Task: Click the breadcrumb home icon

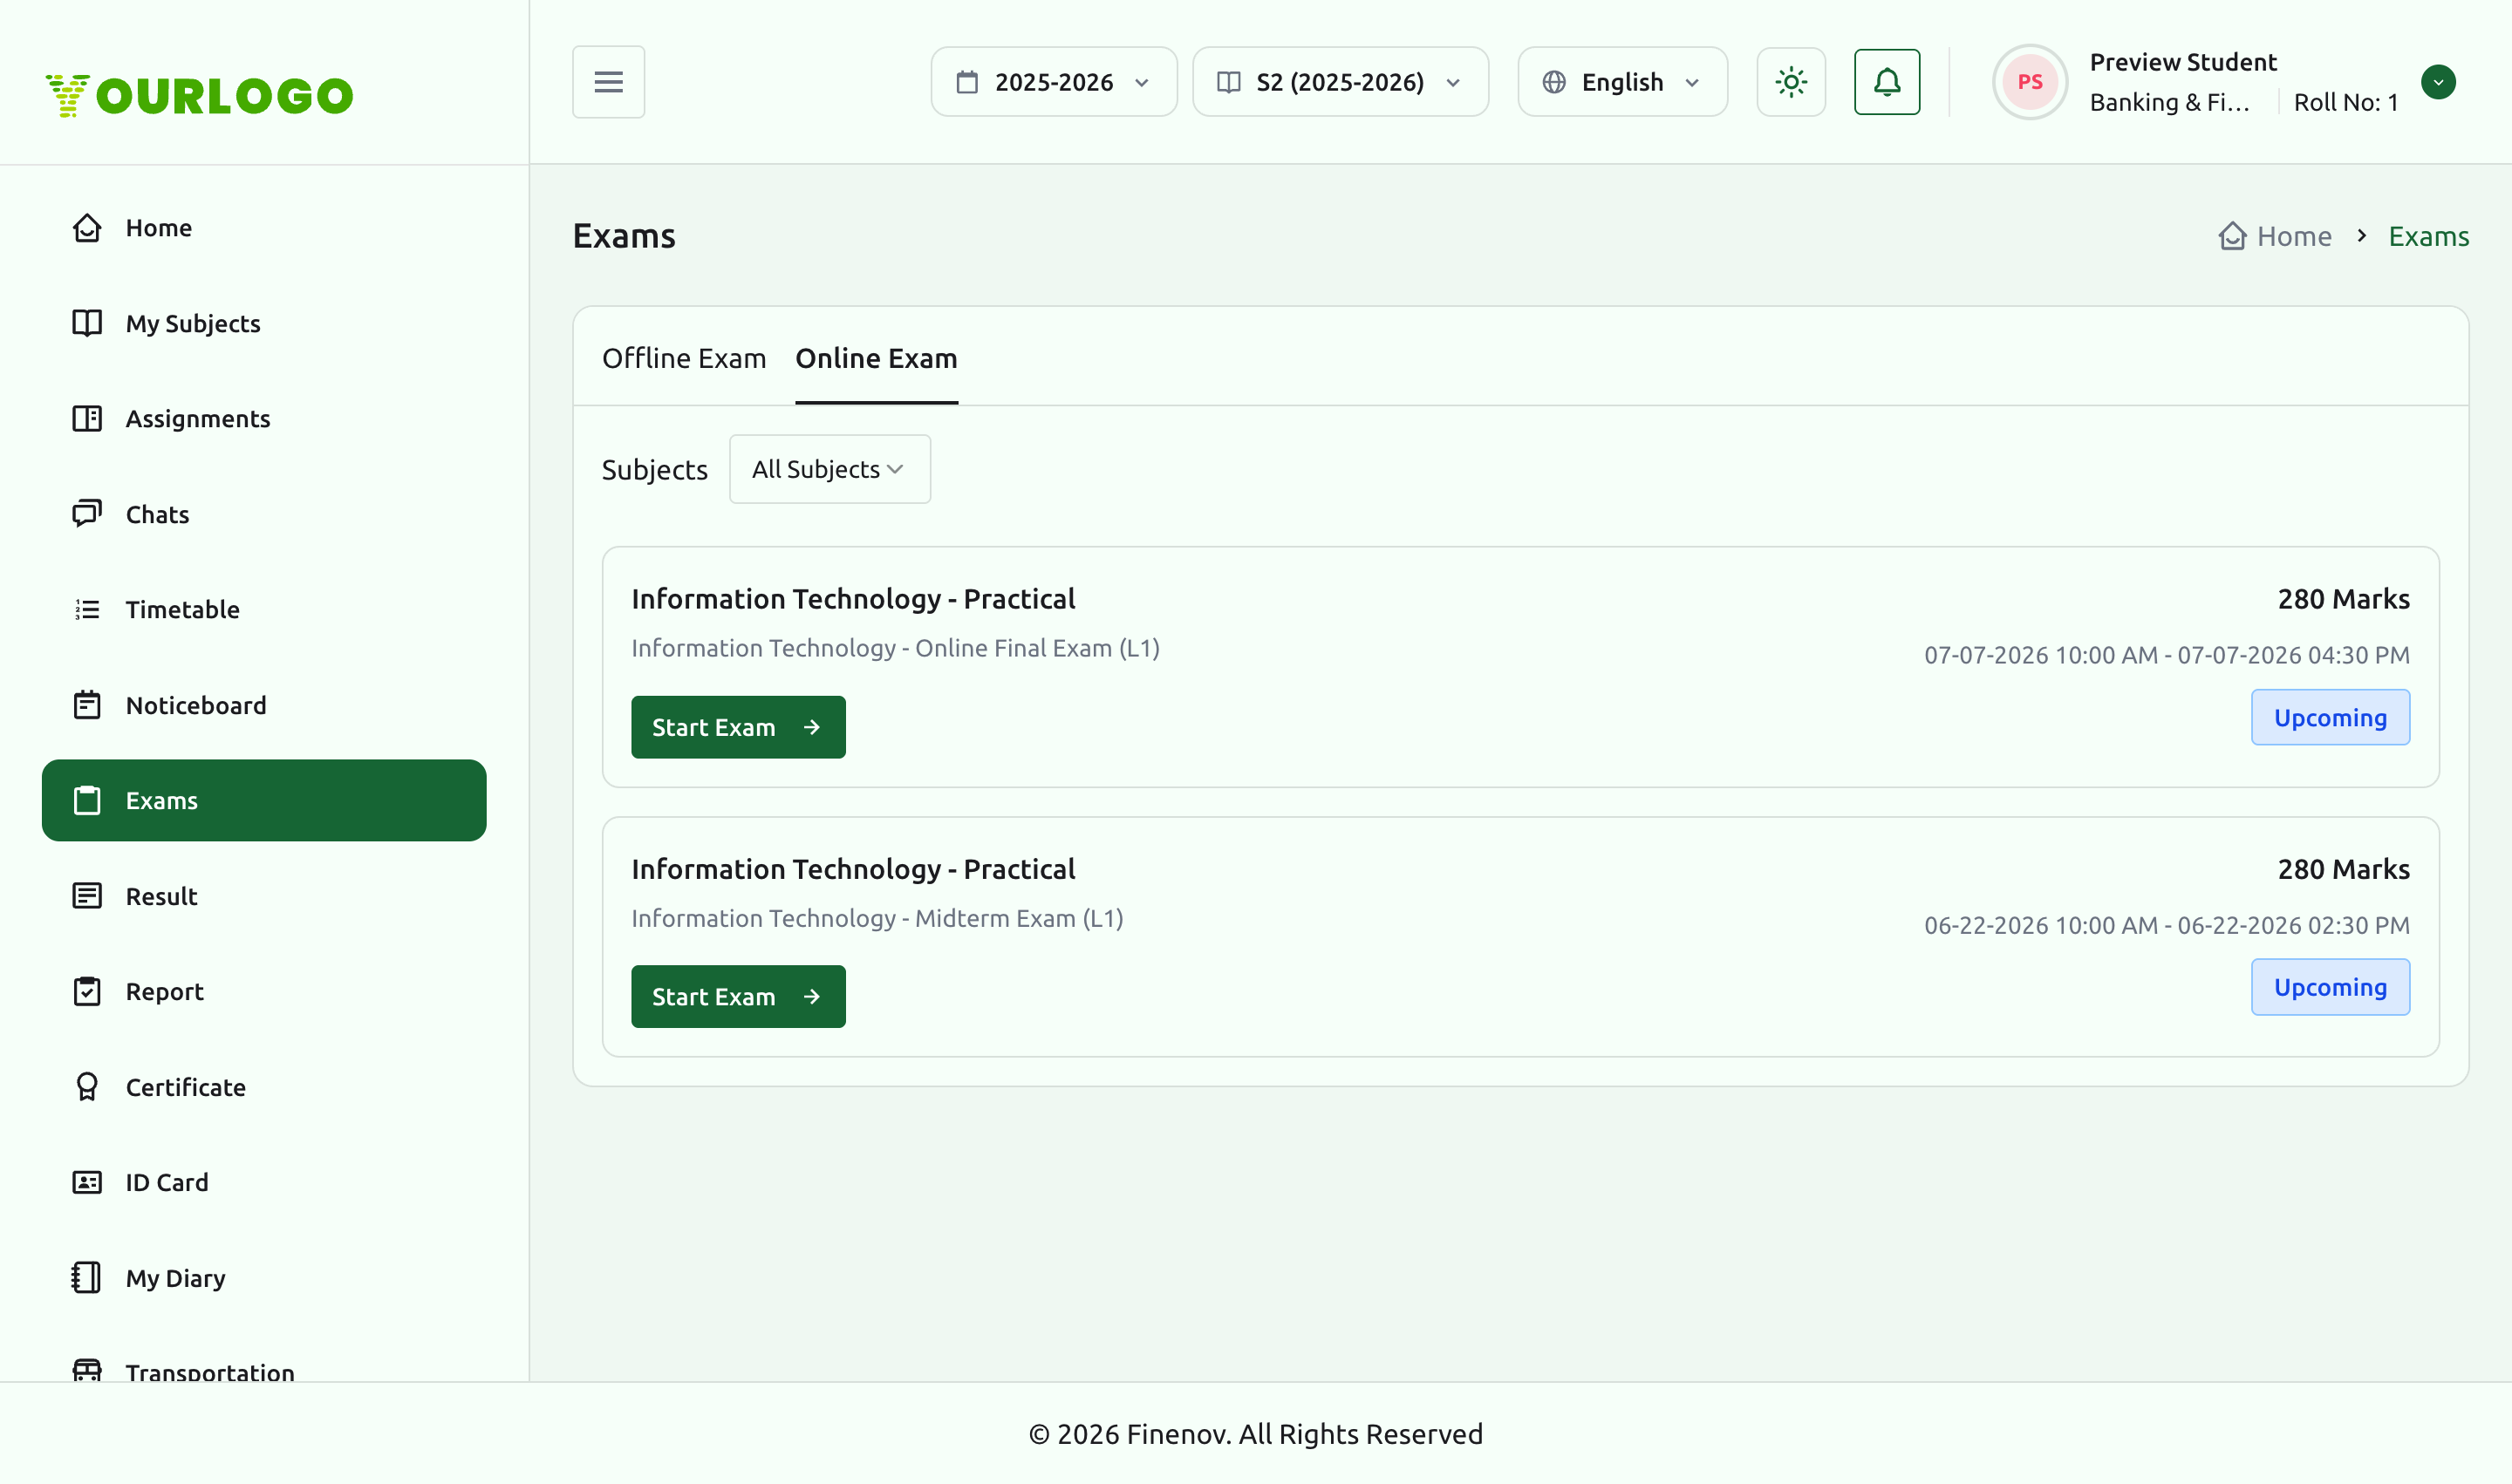Action: [x=2232, y=236]
